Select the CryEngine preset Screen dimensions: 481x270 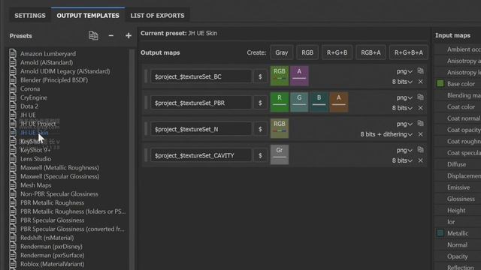click(34, 97)
